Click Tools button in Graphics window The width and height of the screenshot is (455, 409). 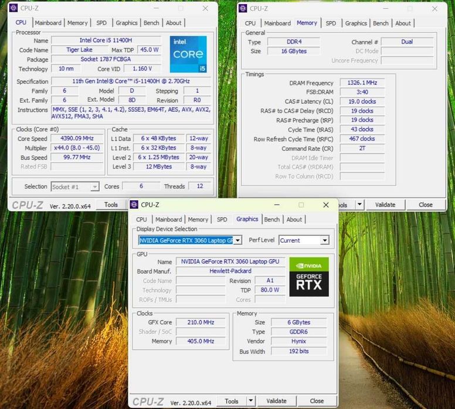(x=232, y=401)
